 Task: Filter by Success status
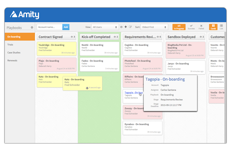pyautogui.click(x=191, y=27)
